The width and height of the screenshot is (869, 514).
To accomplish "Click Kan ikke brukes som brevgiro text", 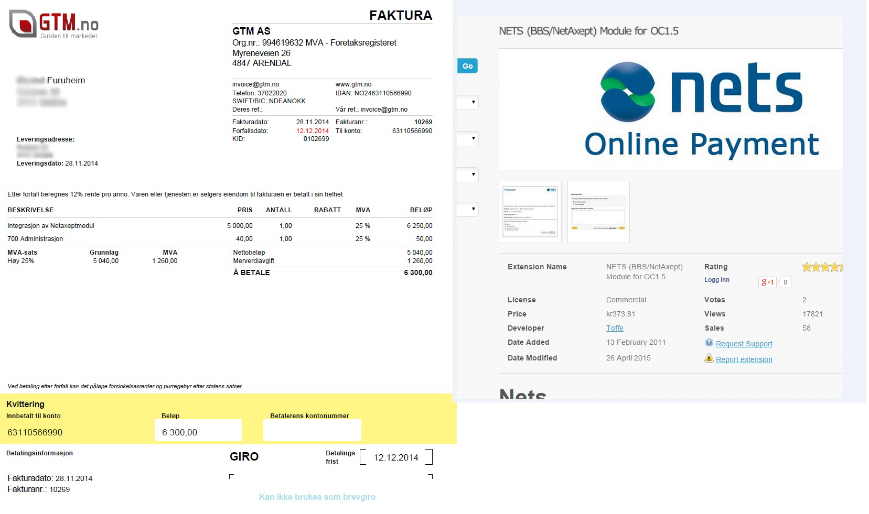I will tap(317, 497).
